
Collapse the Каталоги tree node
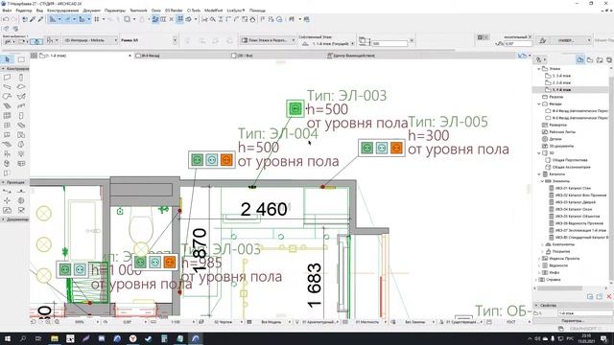pyautogui.click(x=539, y=174)
